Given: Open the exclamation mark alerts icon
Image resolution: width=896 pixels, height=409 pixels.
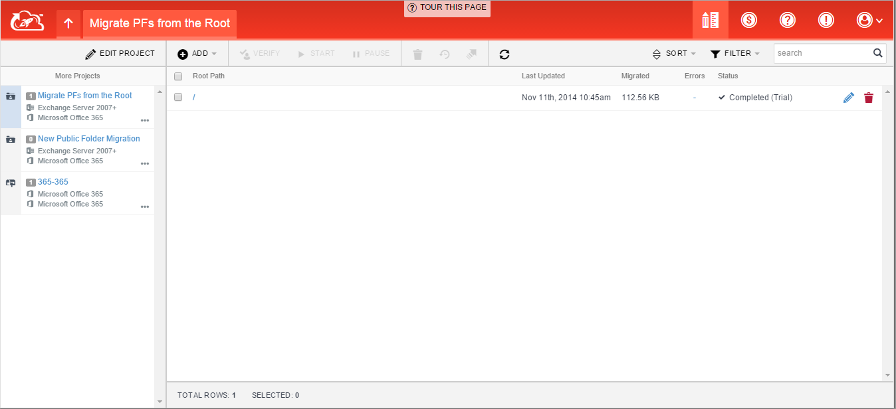Looking at the screenshot, I should (x=826, y=20).
